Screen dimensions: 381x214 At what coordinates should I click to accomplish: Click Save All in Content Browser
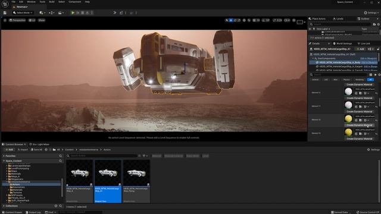click(36, 150)
